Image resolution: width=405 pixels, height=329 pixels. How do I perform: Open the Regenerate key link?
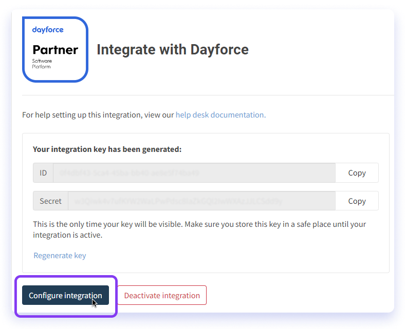coord(60,256)
